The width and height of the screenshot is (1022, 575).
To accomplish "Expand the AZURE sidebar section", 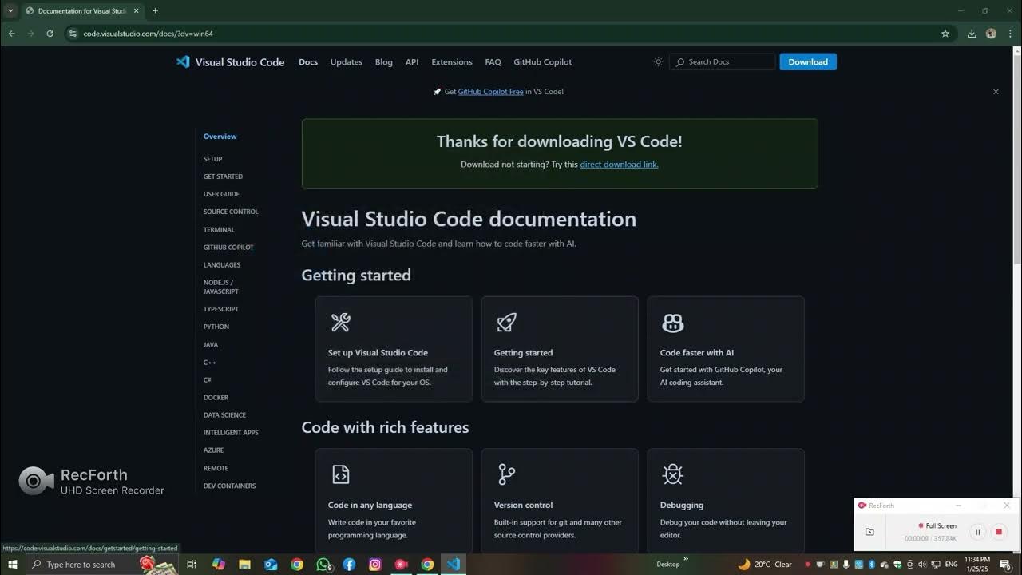I will (213, 450).
